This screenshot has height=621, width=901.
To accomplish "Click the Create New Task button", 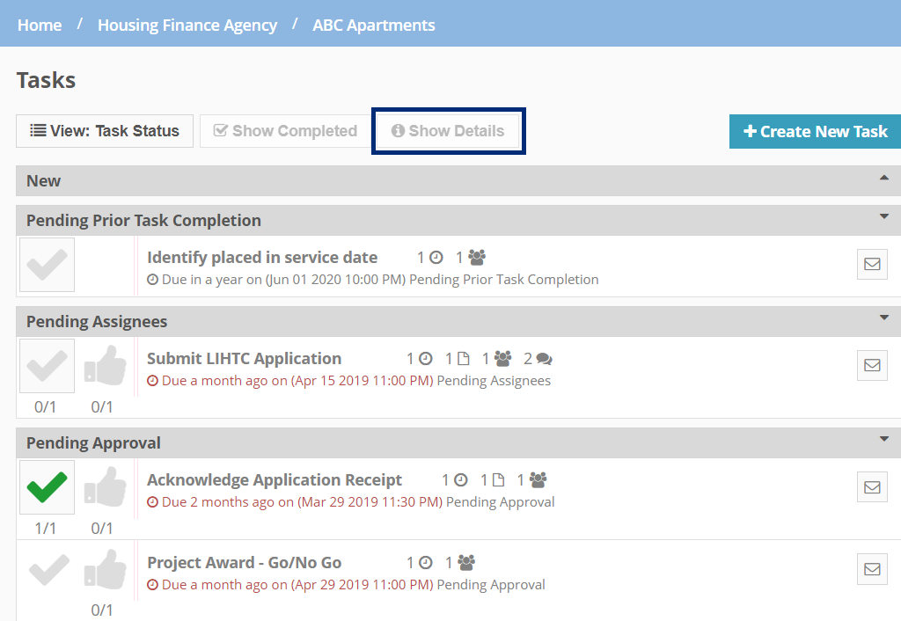I will click(x=816, y=130).
